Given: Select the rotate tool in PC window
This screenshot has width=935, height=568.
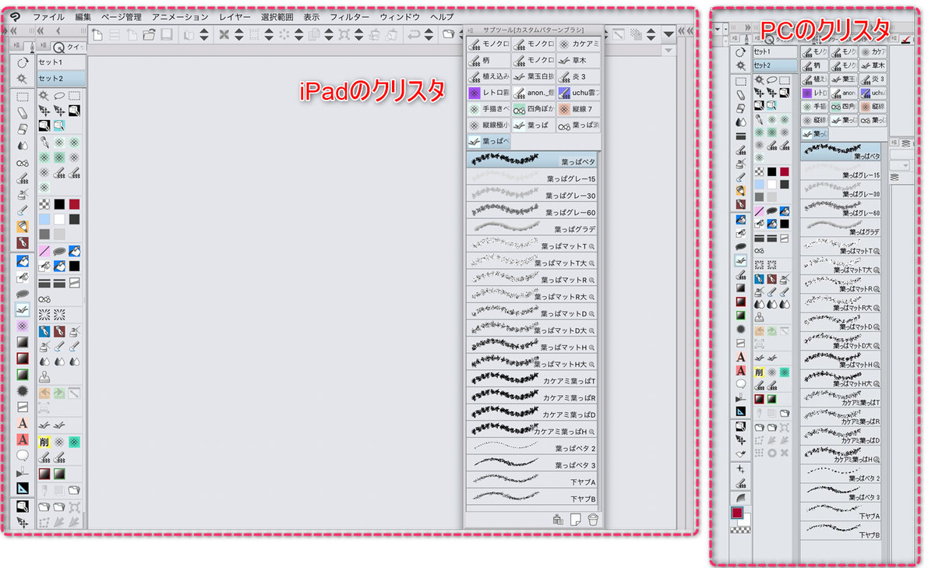Looking at the screenshot, I should (741, 52).
